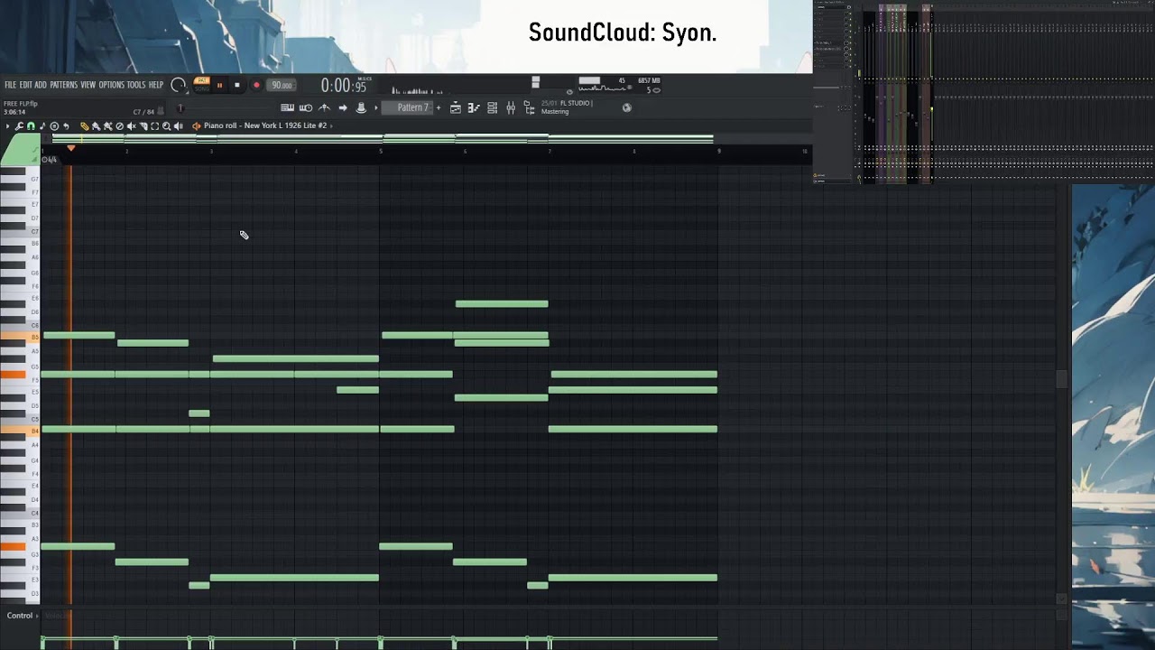Toggle the PAT/SONG mode switch
Image resolution: width=1155 pixels, height=650 pixels.
tap(202, 85)
